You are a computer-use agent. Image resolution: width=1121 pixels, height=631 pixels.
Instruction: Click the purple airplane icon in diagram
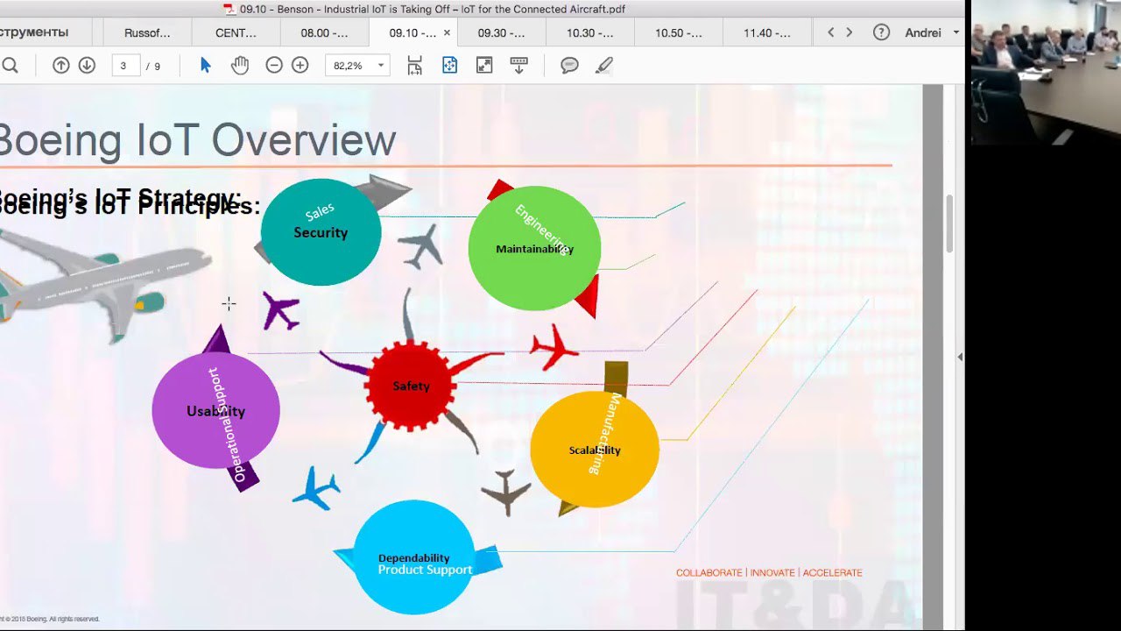(281, 310)
